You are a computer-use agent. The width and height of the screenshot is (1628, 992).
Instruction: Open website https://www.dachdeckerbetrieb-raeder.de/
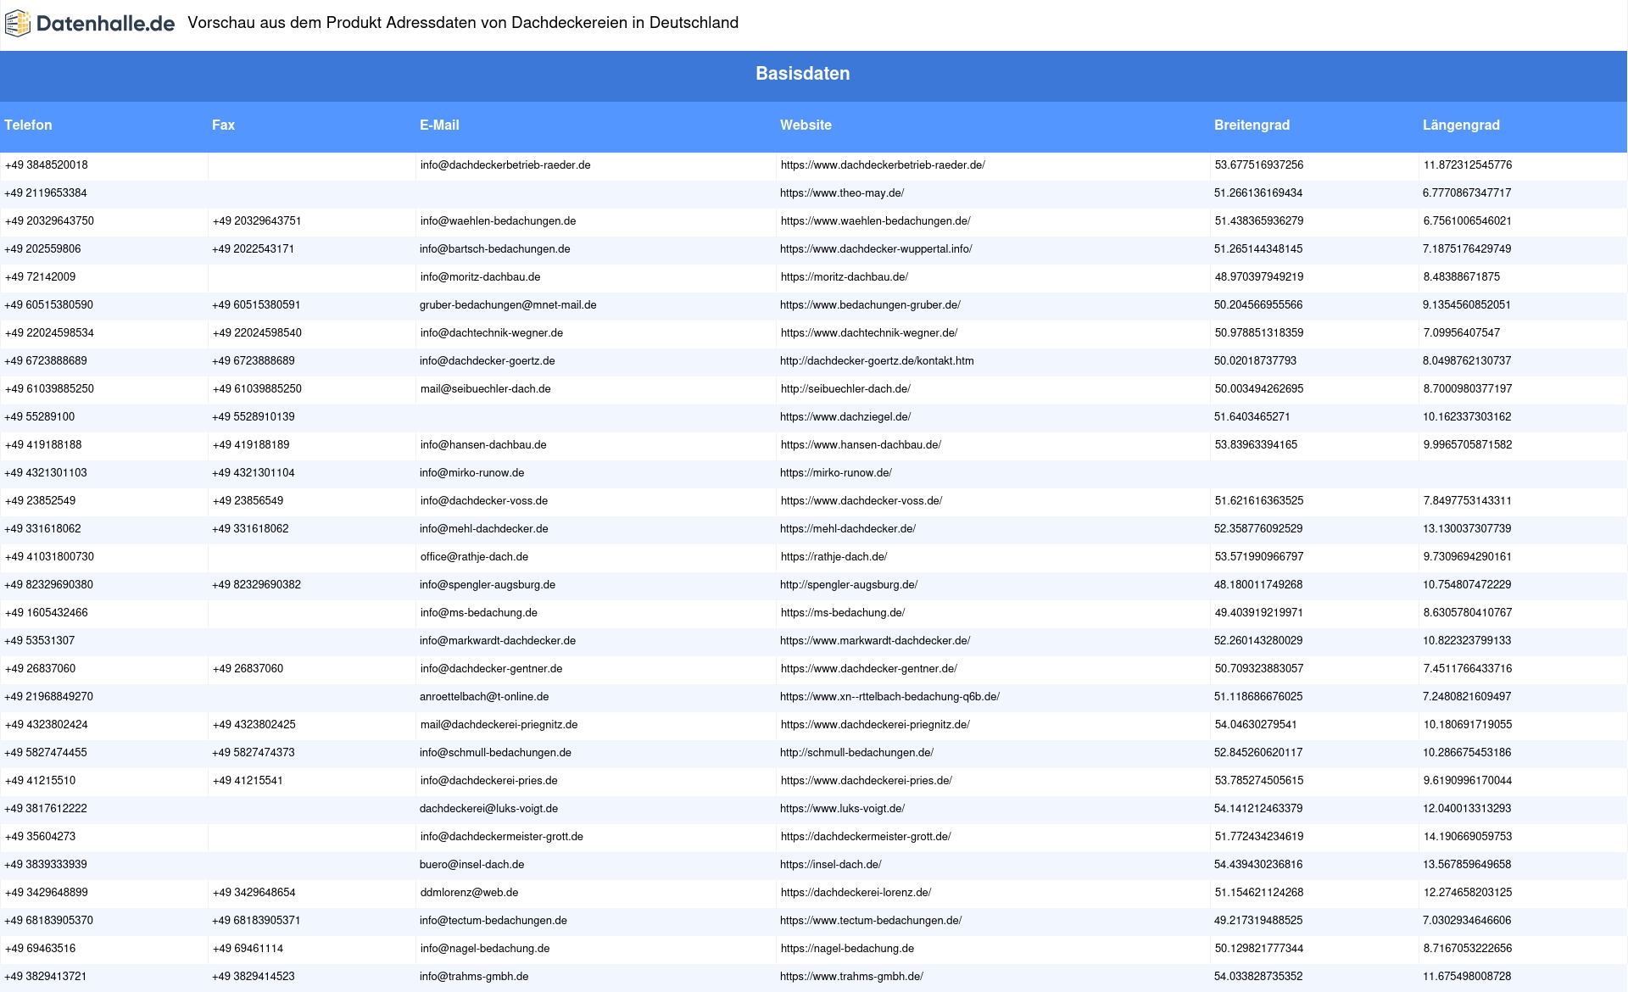pos(883,165)
